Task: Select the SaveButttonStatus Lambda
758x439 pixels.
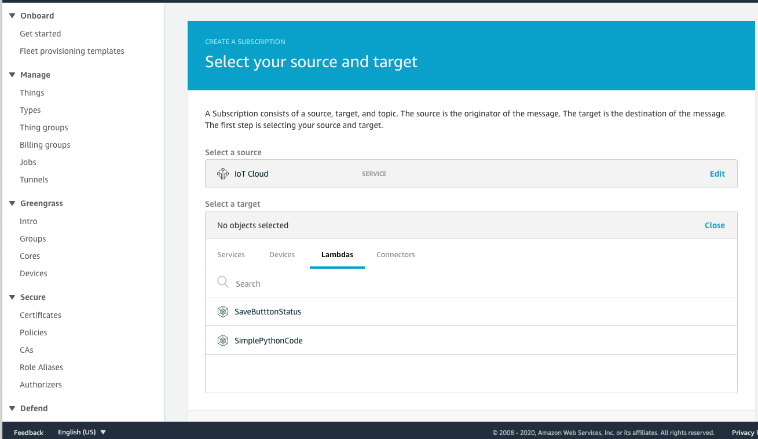Action: tap(268, 312)
